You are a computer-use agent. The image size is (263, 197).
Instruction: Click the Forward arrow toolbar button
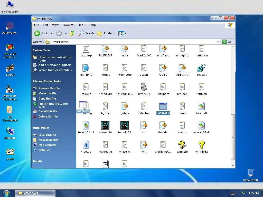(59, 33)
